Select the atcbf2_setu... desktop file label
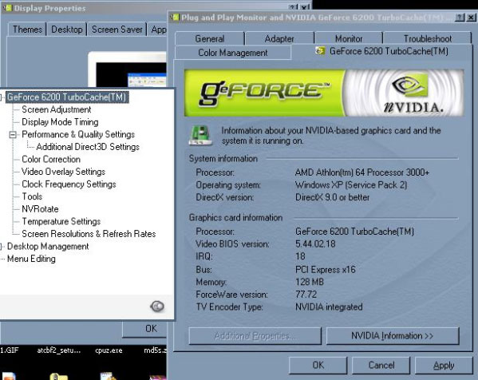Image resolution: width=478 pixels, height=380 pixels. (x=59, y=350)
